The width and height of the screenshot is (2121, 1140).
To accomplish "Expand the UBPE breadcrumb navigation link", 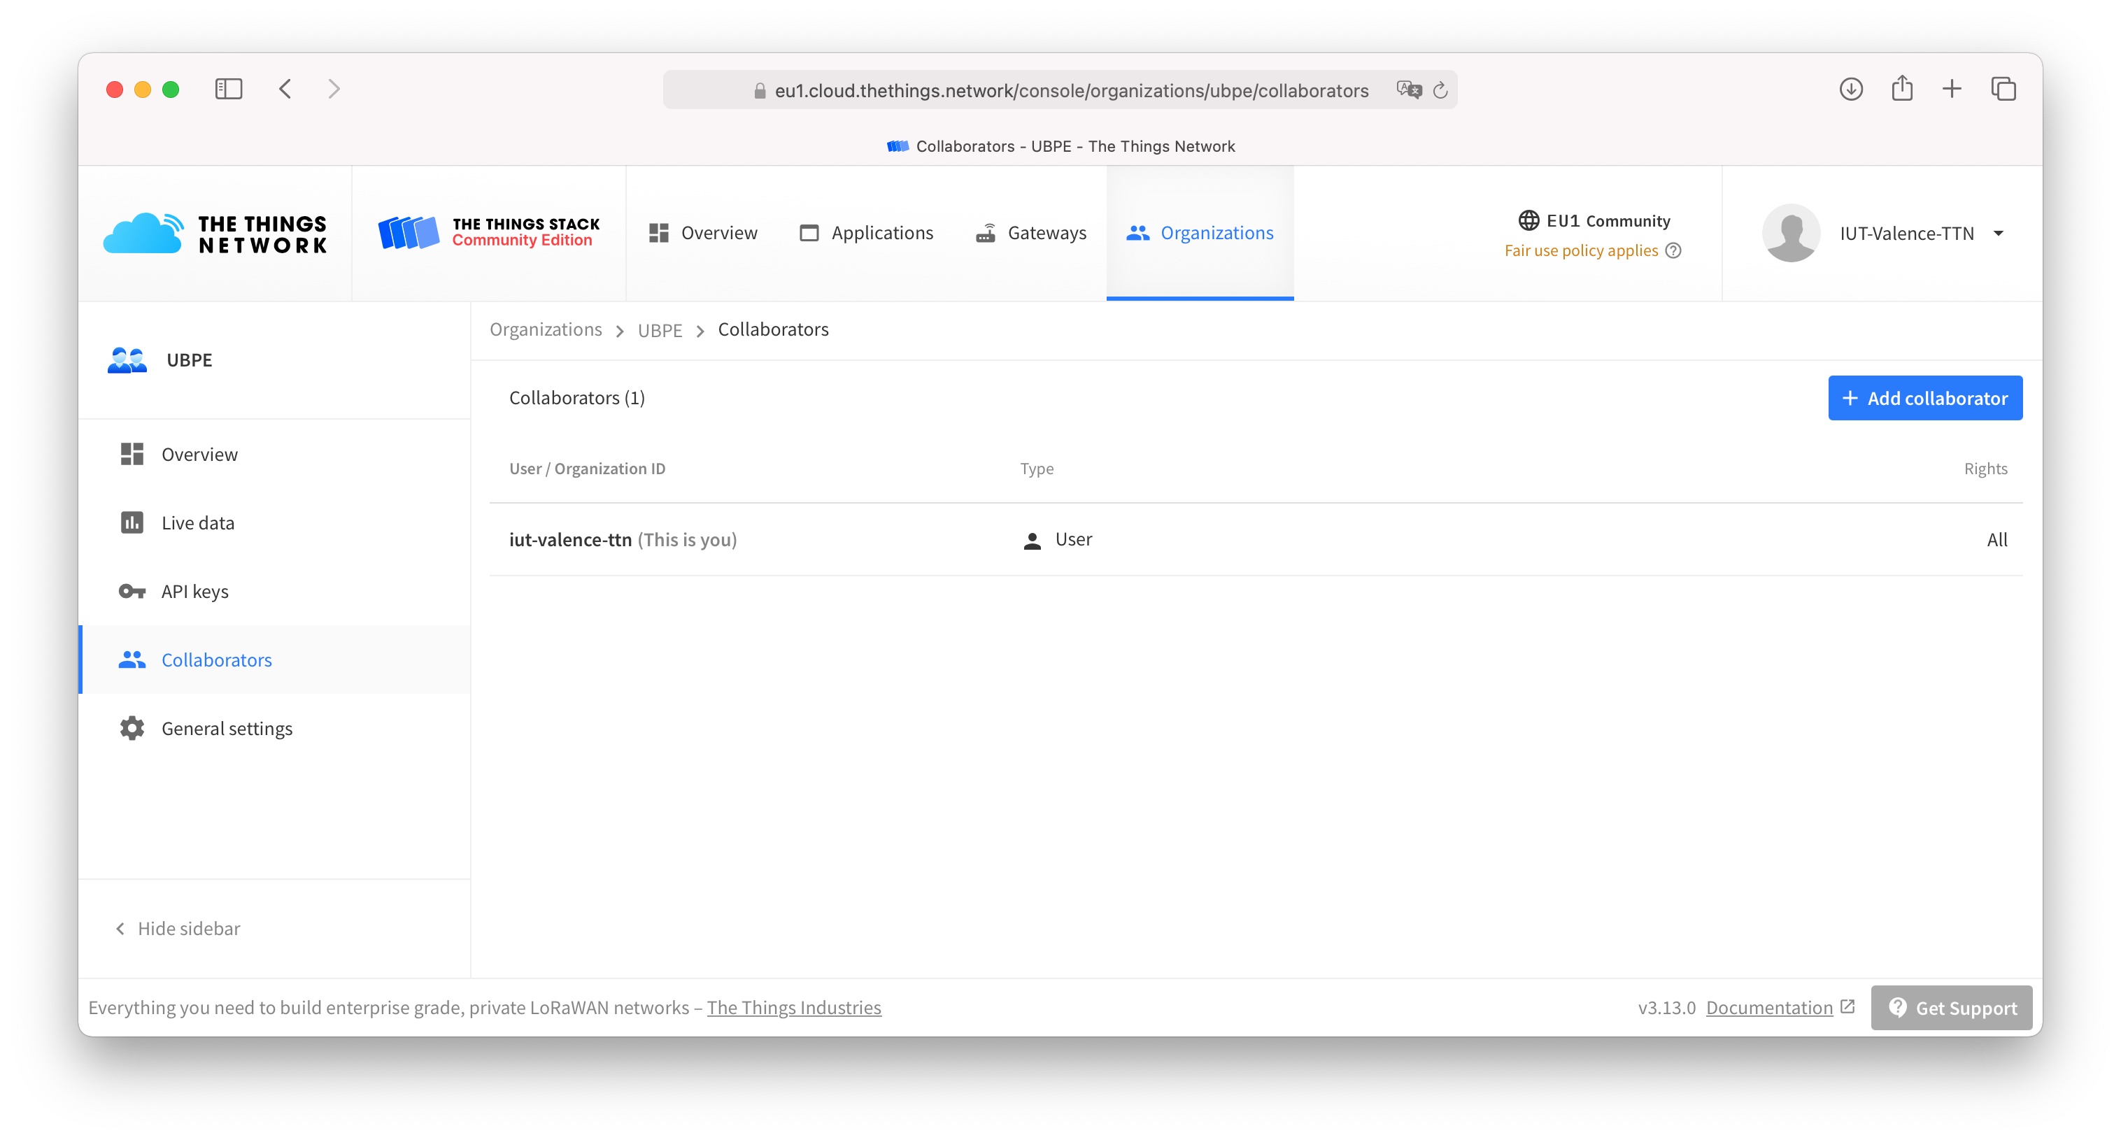I will 661,329.
